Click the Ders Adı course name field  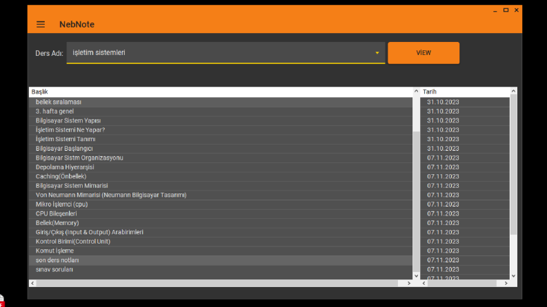[226, 53]
